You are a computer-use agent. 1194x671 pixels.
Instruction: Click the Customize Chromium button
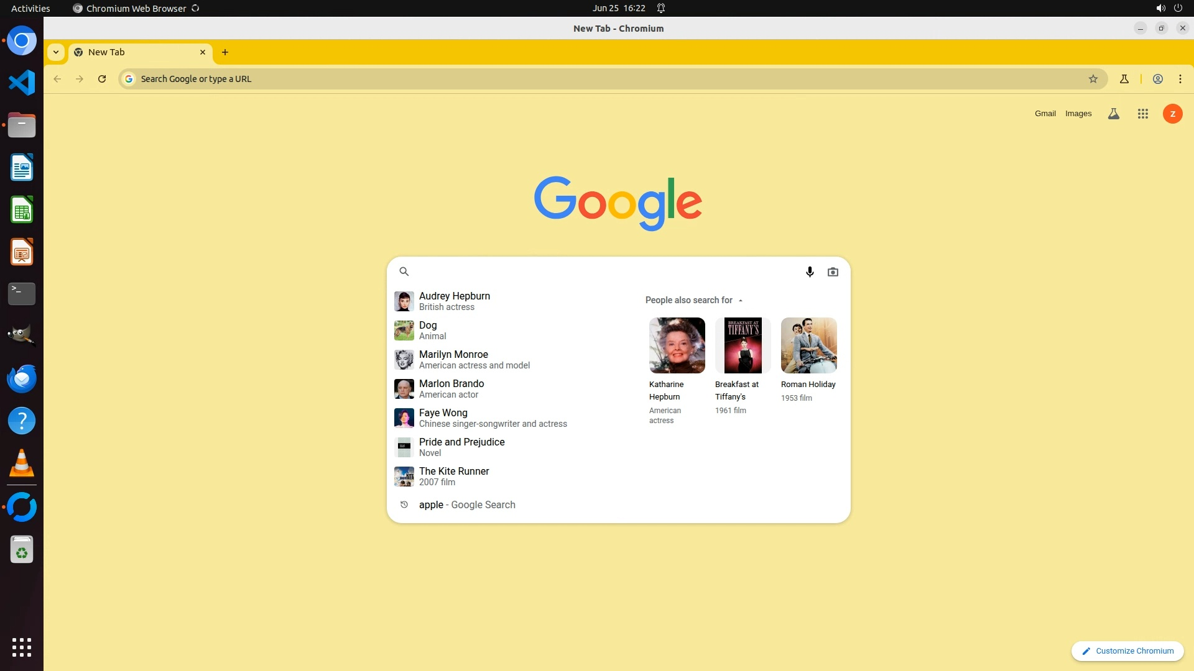1127,650
